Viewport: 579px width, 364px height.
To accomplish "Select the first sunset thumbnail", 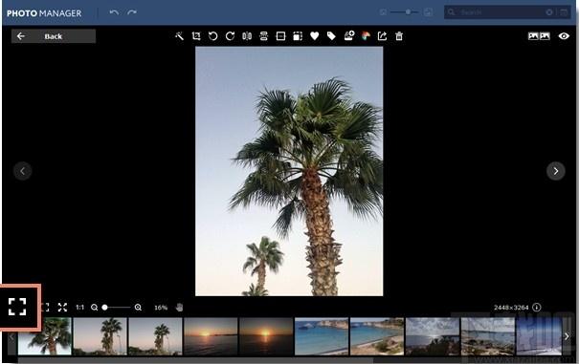I will point(211,336).
